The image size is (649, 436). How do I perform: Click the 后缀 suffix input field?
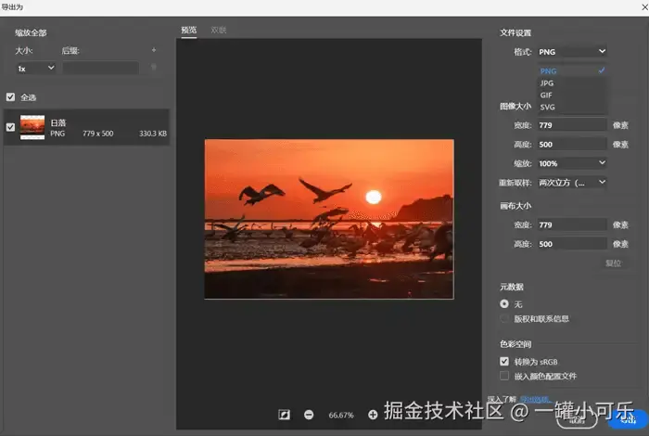(100, 68)
